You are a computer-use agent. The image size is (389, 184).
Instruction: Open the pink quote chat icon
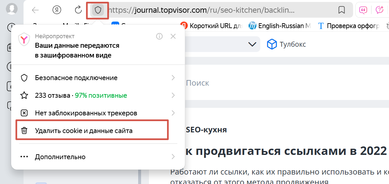point(363,10)
